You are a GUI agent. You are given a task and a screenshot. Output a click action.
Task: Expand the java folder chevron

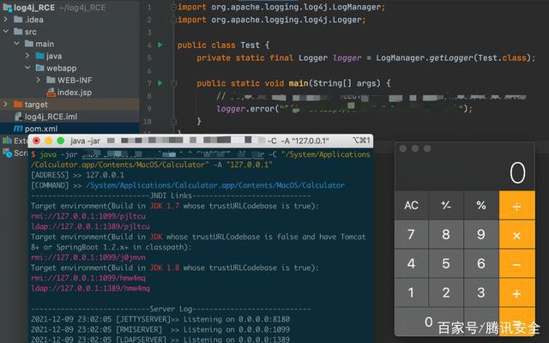pyautogui.click(x=27, y=56)
